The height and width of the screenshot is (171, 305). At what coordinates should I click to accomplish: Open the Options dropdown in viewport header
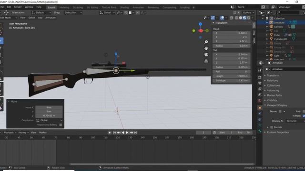click(x=248, y=13)
